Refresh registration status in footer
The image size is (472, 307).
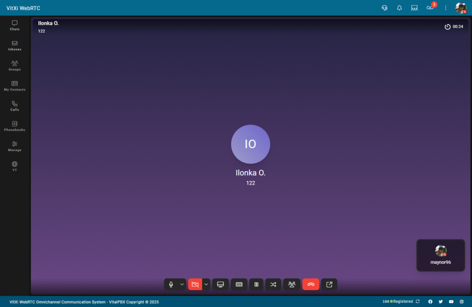click(x=418, y=301)
